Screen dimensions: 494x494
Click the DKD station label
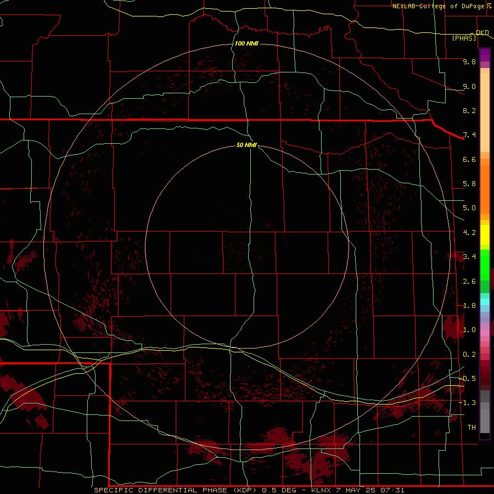482,32
